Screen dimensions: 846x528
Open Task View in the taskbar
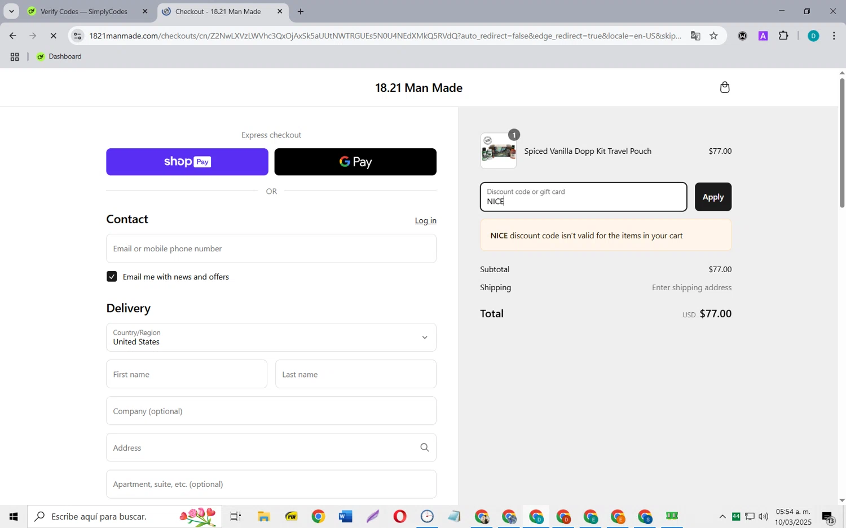[236, 516]
